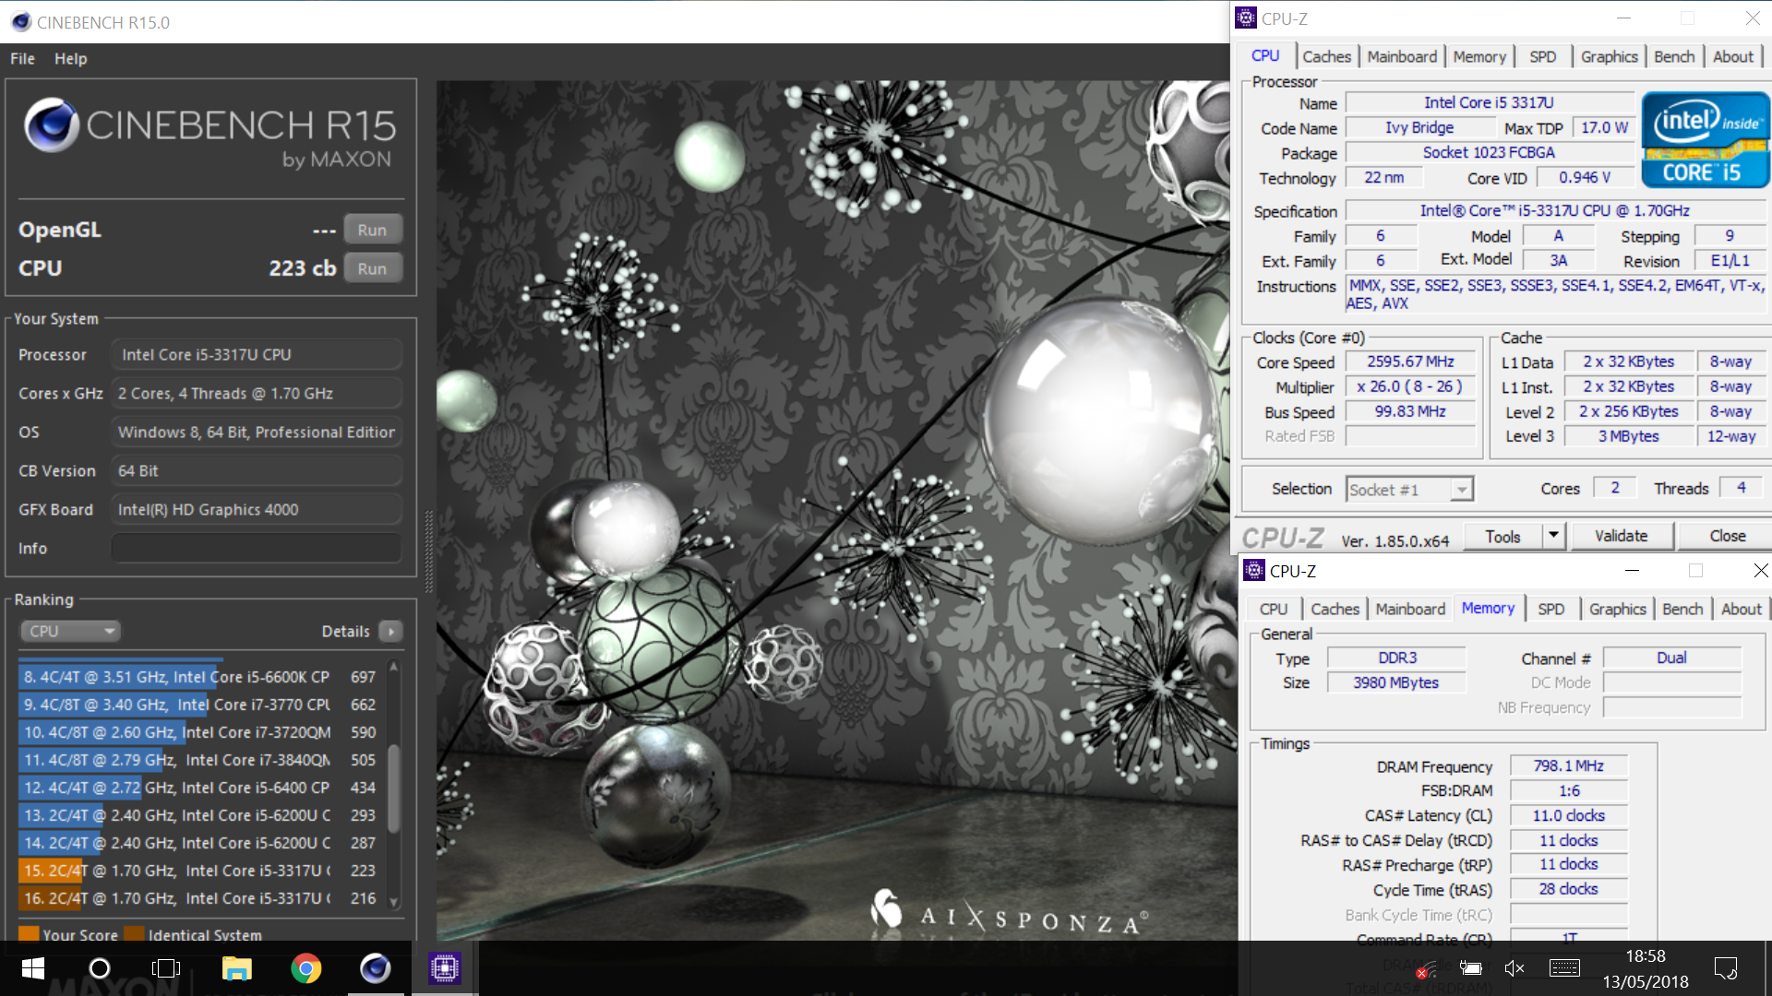
Task: Switch to CPU-Z taskbar icon
Action: point(444,968)
